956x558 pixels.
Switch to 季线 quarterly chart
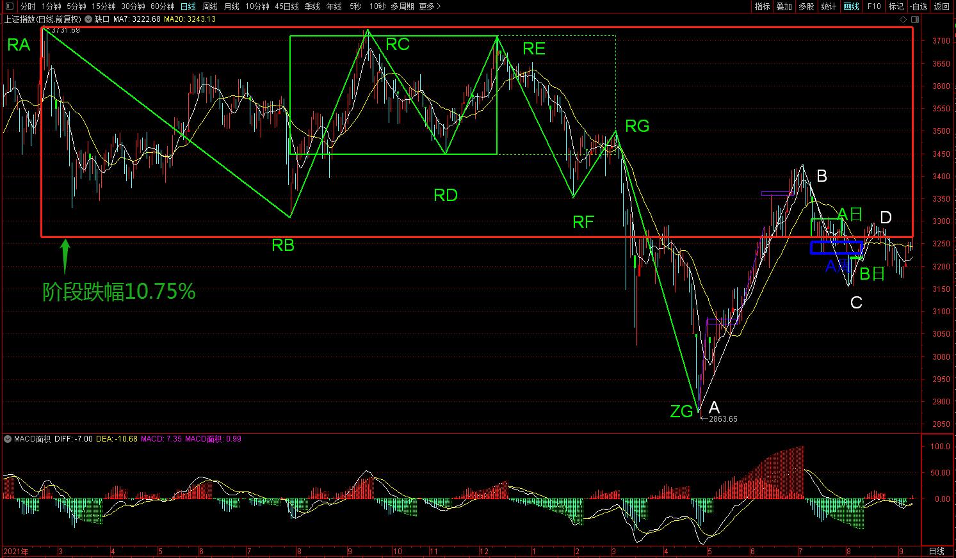[312, 6]
